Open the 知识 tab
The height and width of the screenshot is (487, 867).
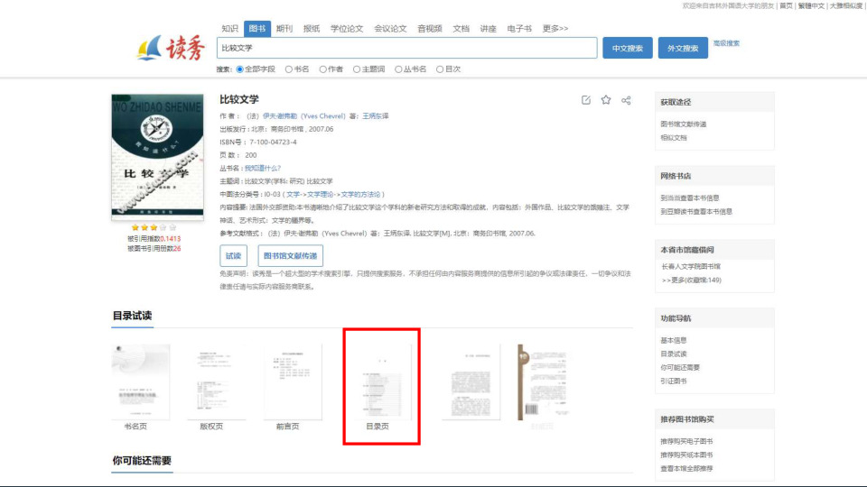229,29
